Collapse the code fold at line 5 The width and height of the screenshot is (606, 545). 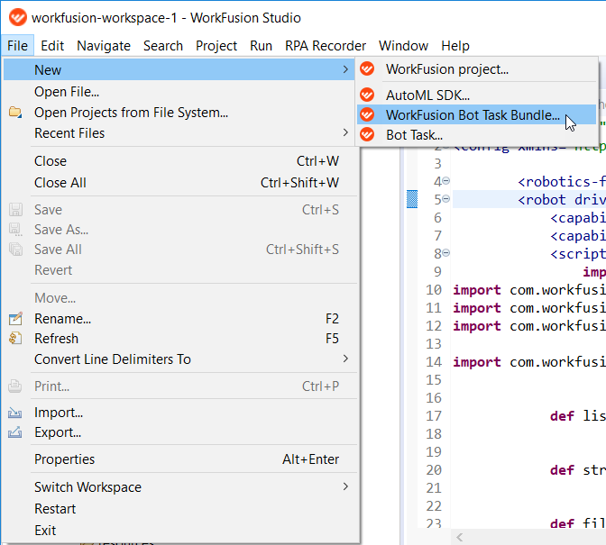tap(445, 199)
